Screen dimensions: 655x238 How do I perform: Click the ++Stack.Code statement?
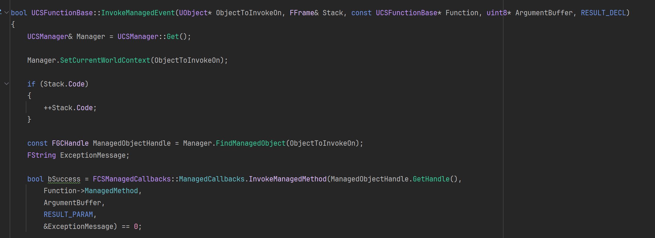tap(70, 108)
